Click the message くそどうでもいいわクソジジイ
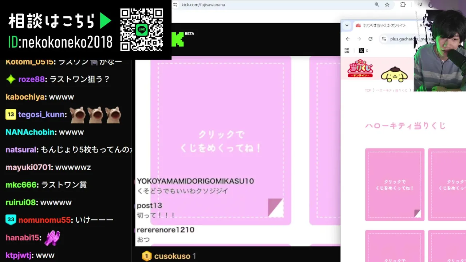Image resolution: width=466 pixels, height=262 pixels. click(182, 191)
